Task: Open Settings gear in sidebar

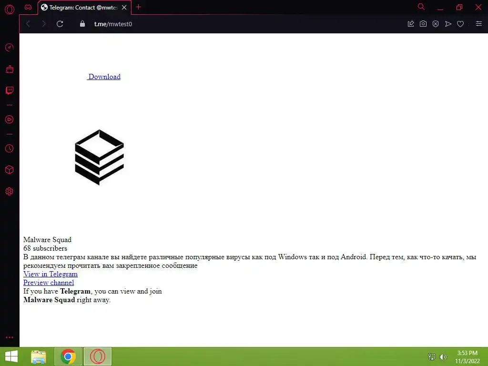Action: point(10,192)
